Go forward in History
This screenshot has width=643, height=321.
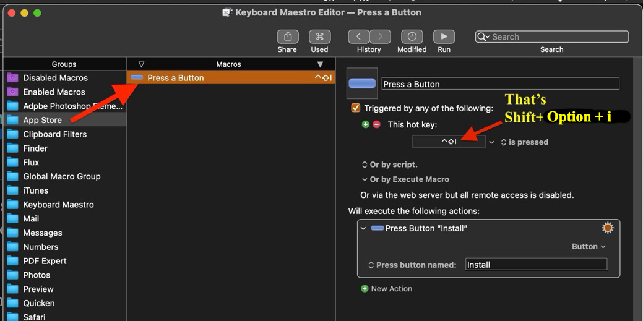pos(380,36)
